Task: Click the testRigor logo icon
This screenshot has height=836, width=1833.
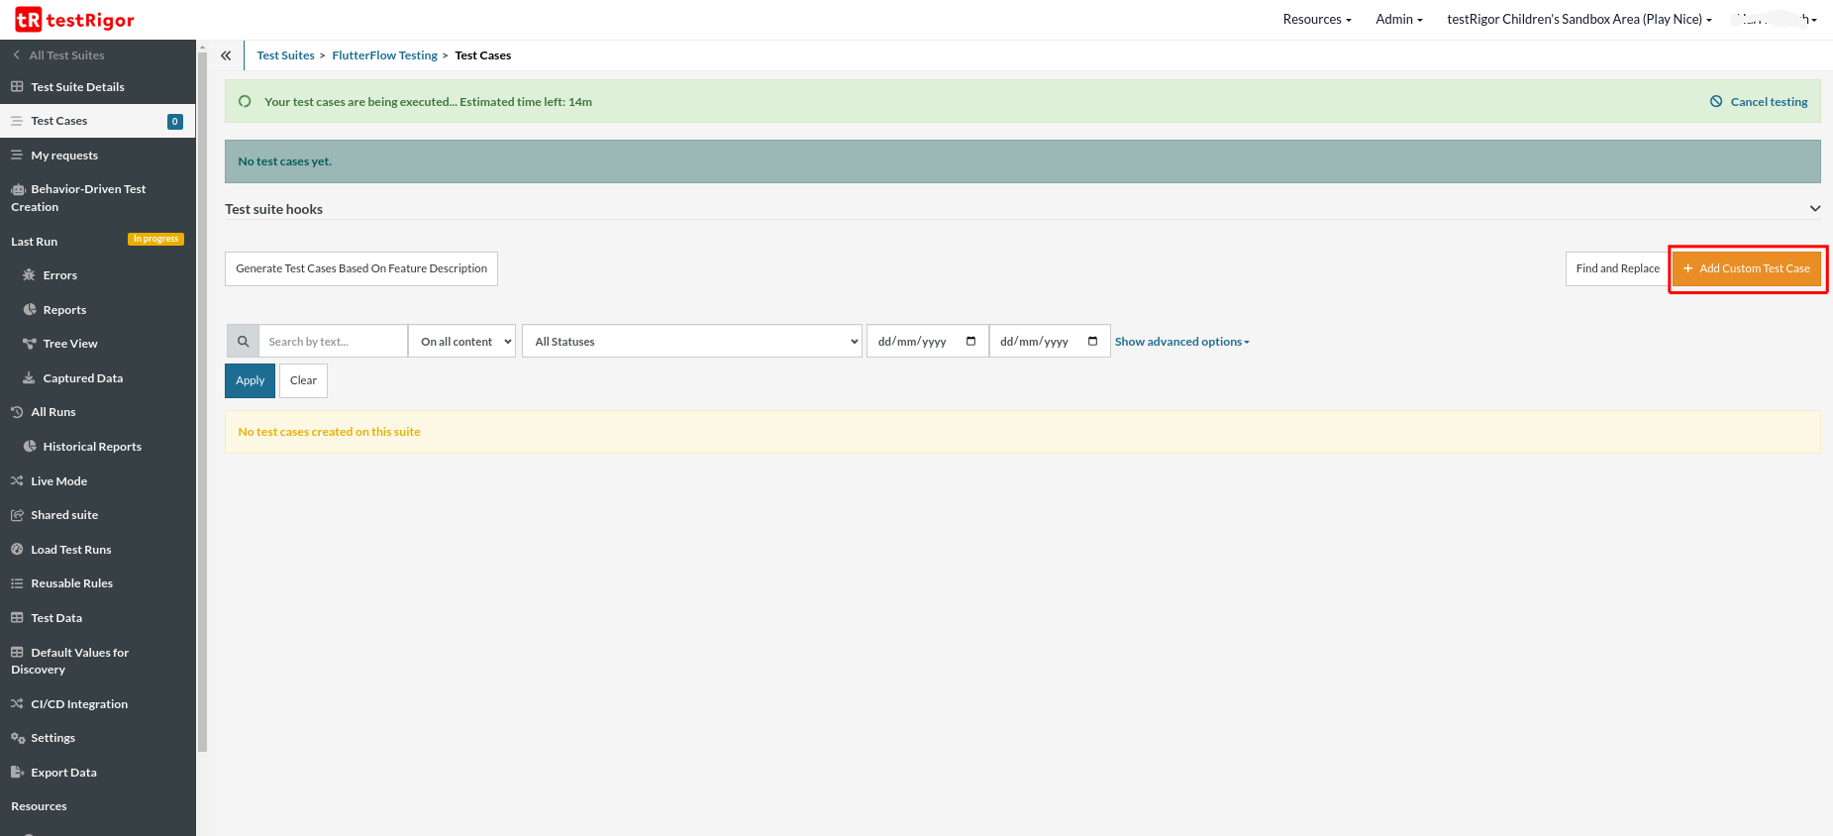Action: pos(28,20)
